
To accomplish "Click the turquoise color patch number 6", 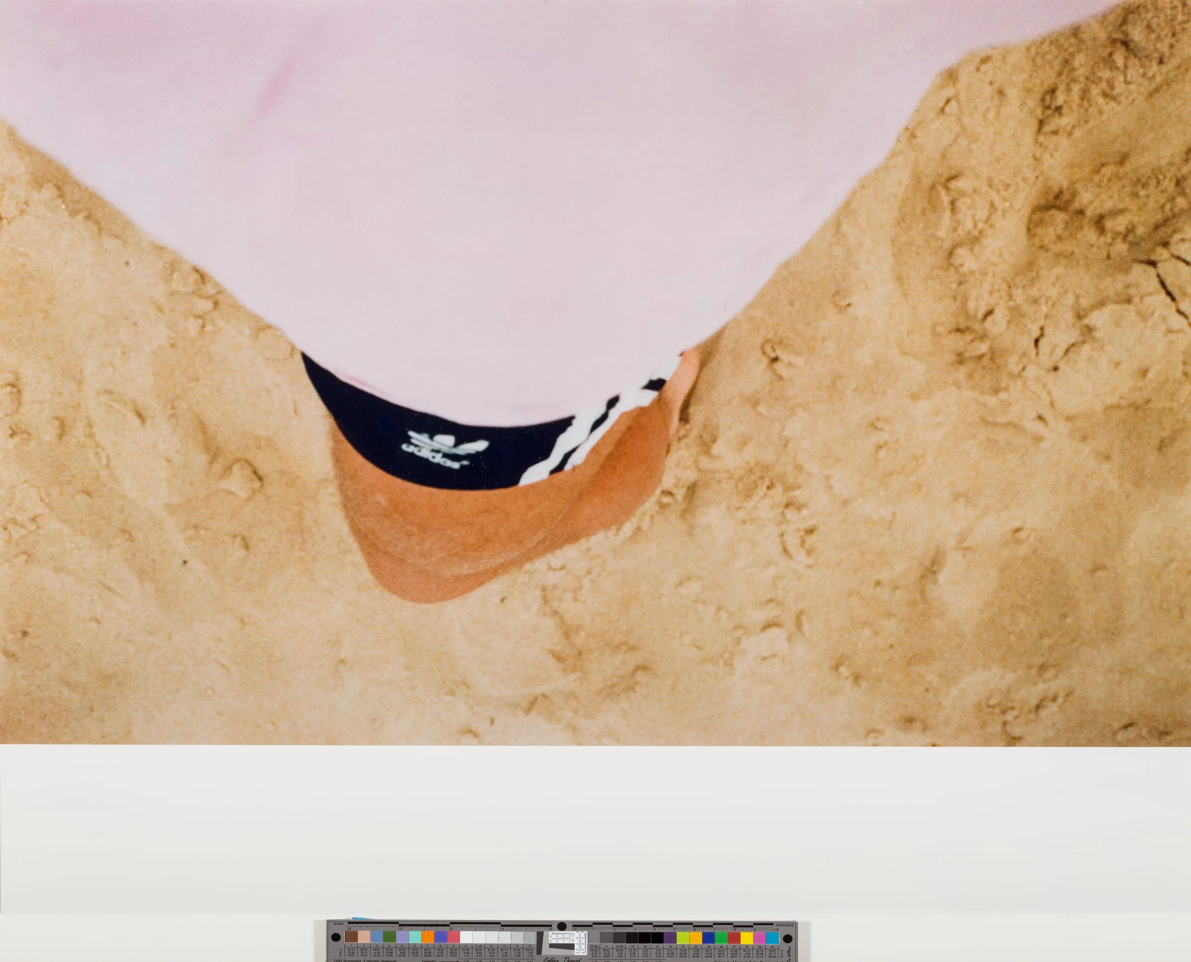I will click(415, 937).
